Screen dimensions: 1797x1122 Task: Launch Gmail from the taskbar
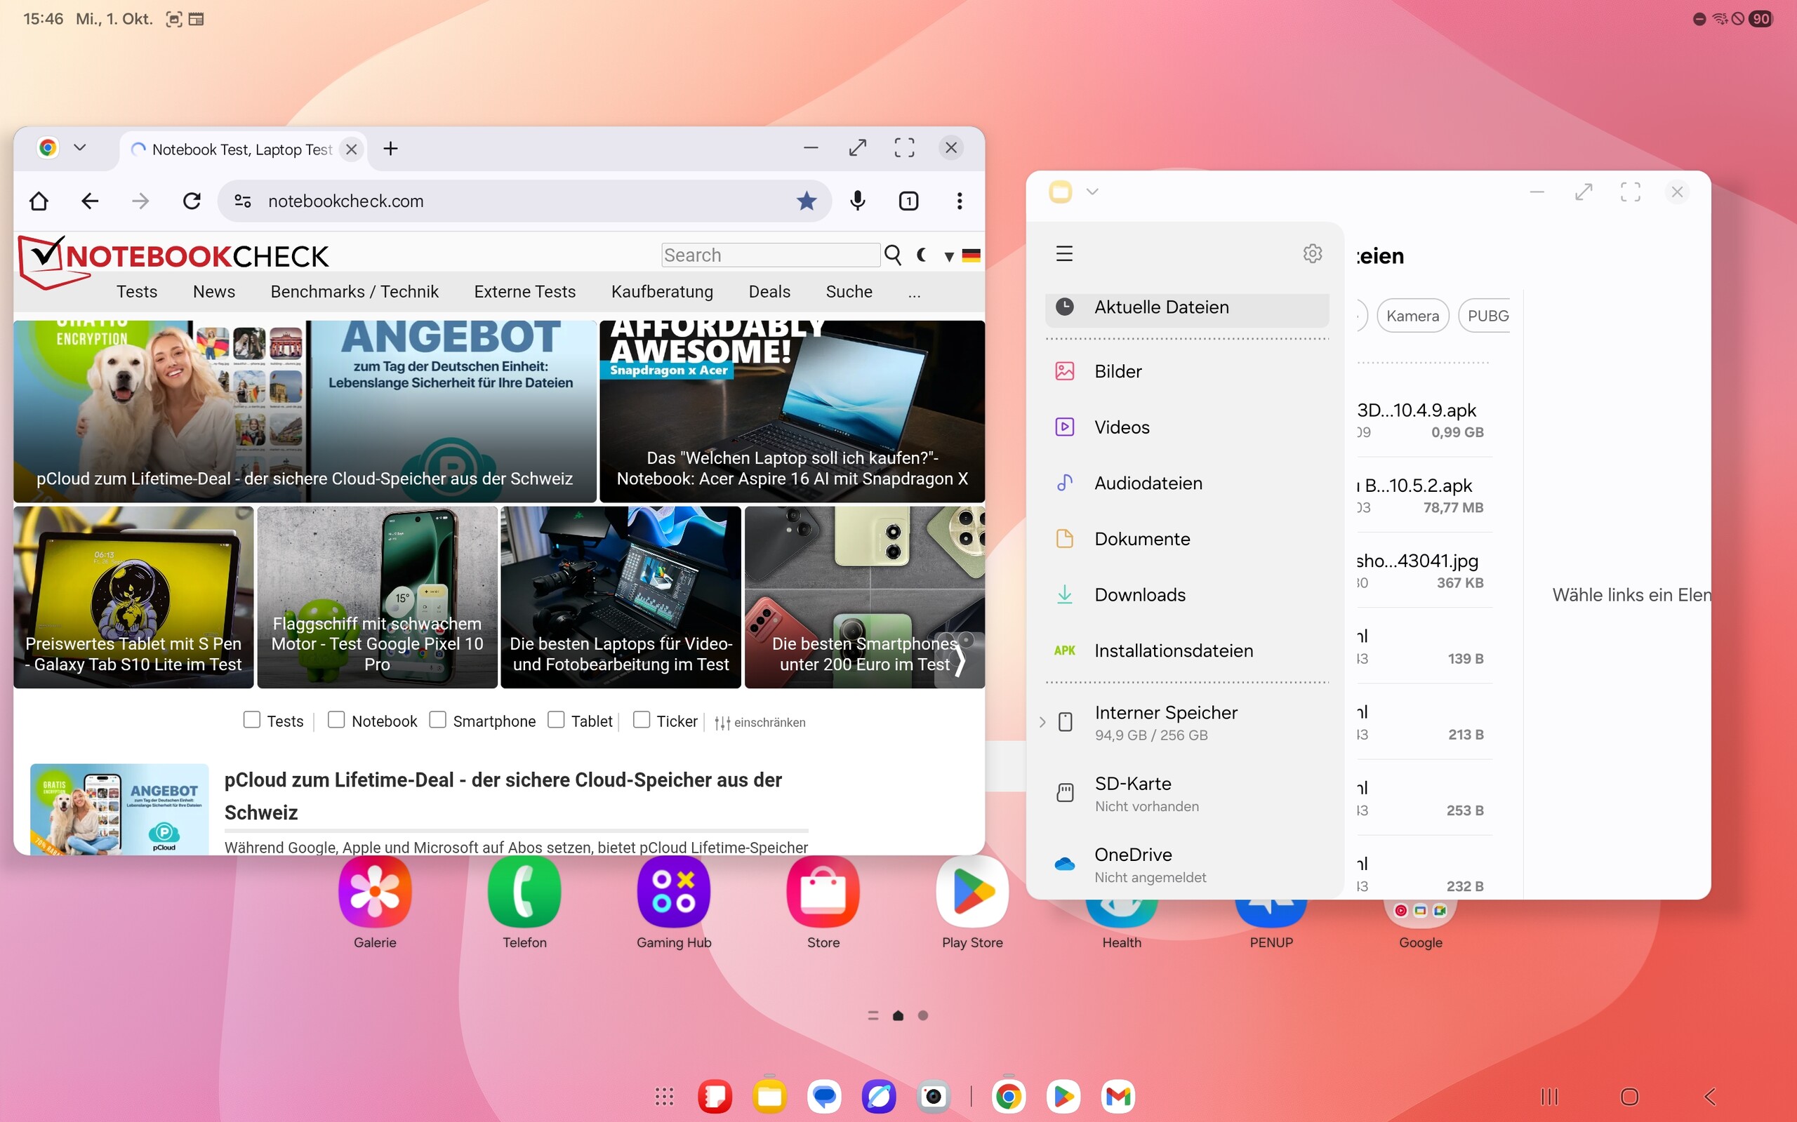1118,1096
